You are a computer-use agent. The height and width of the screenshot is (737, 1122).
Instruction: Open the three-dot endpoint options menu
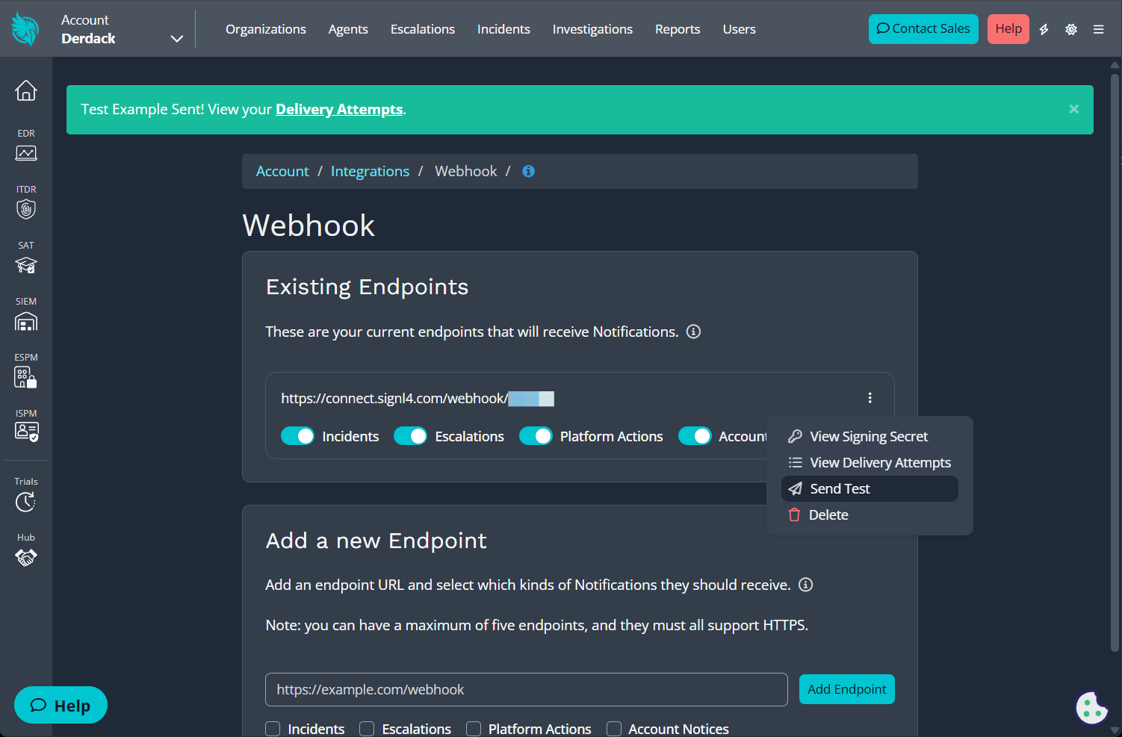tap(870, 398)
